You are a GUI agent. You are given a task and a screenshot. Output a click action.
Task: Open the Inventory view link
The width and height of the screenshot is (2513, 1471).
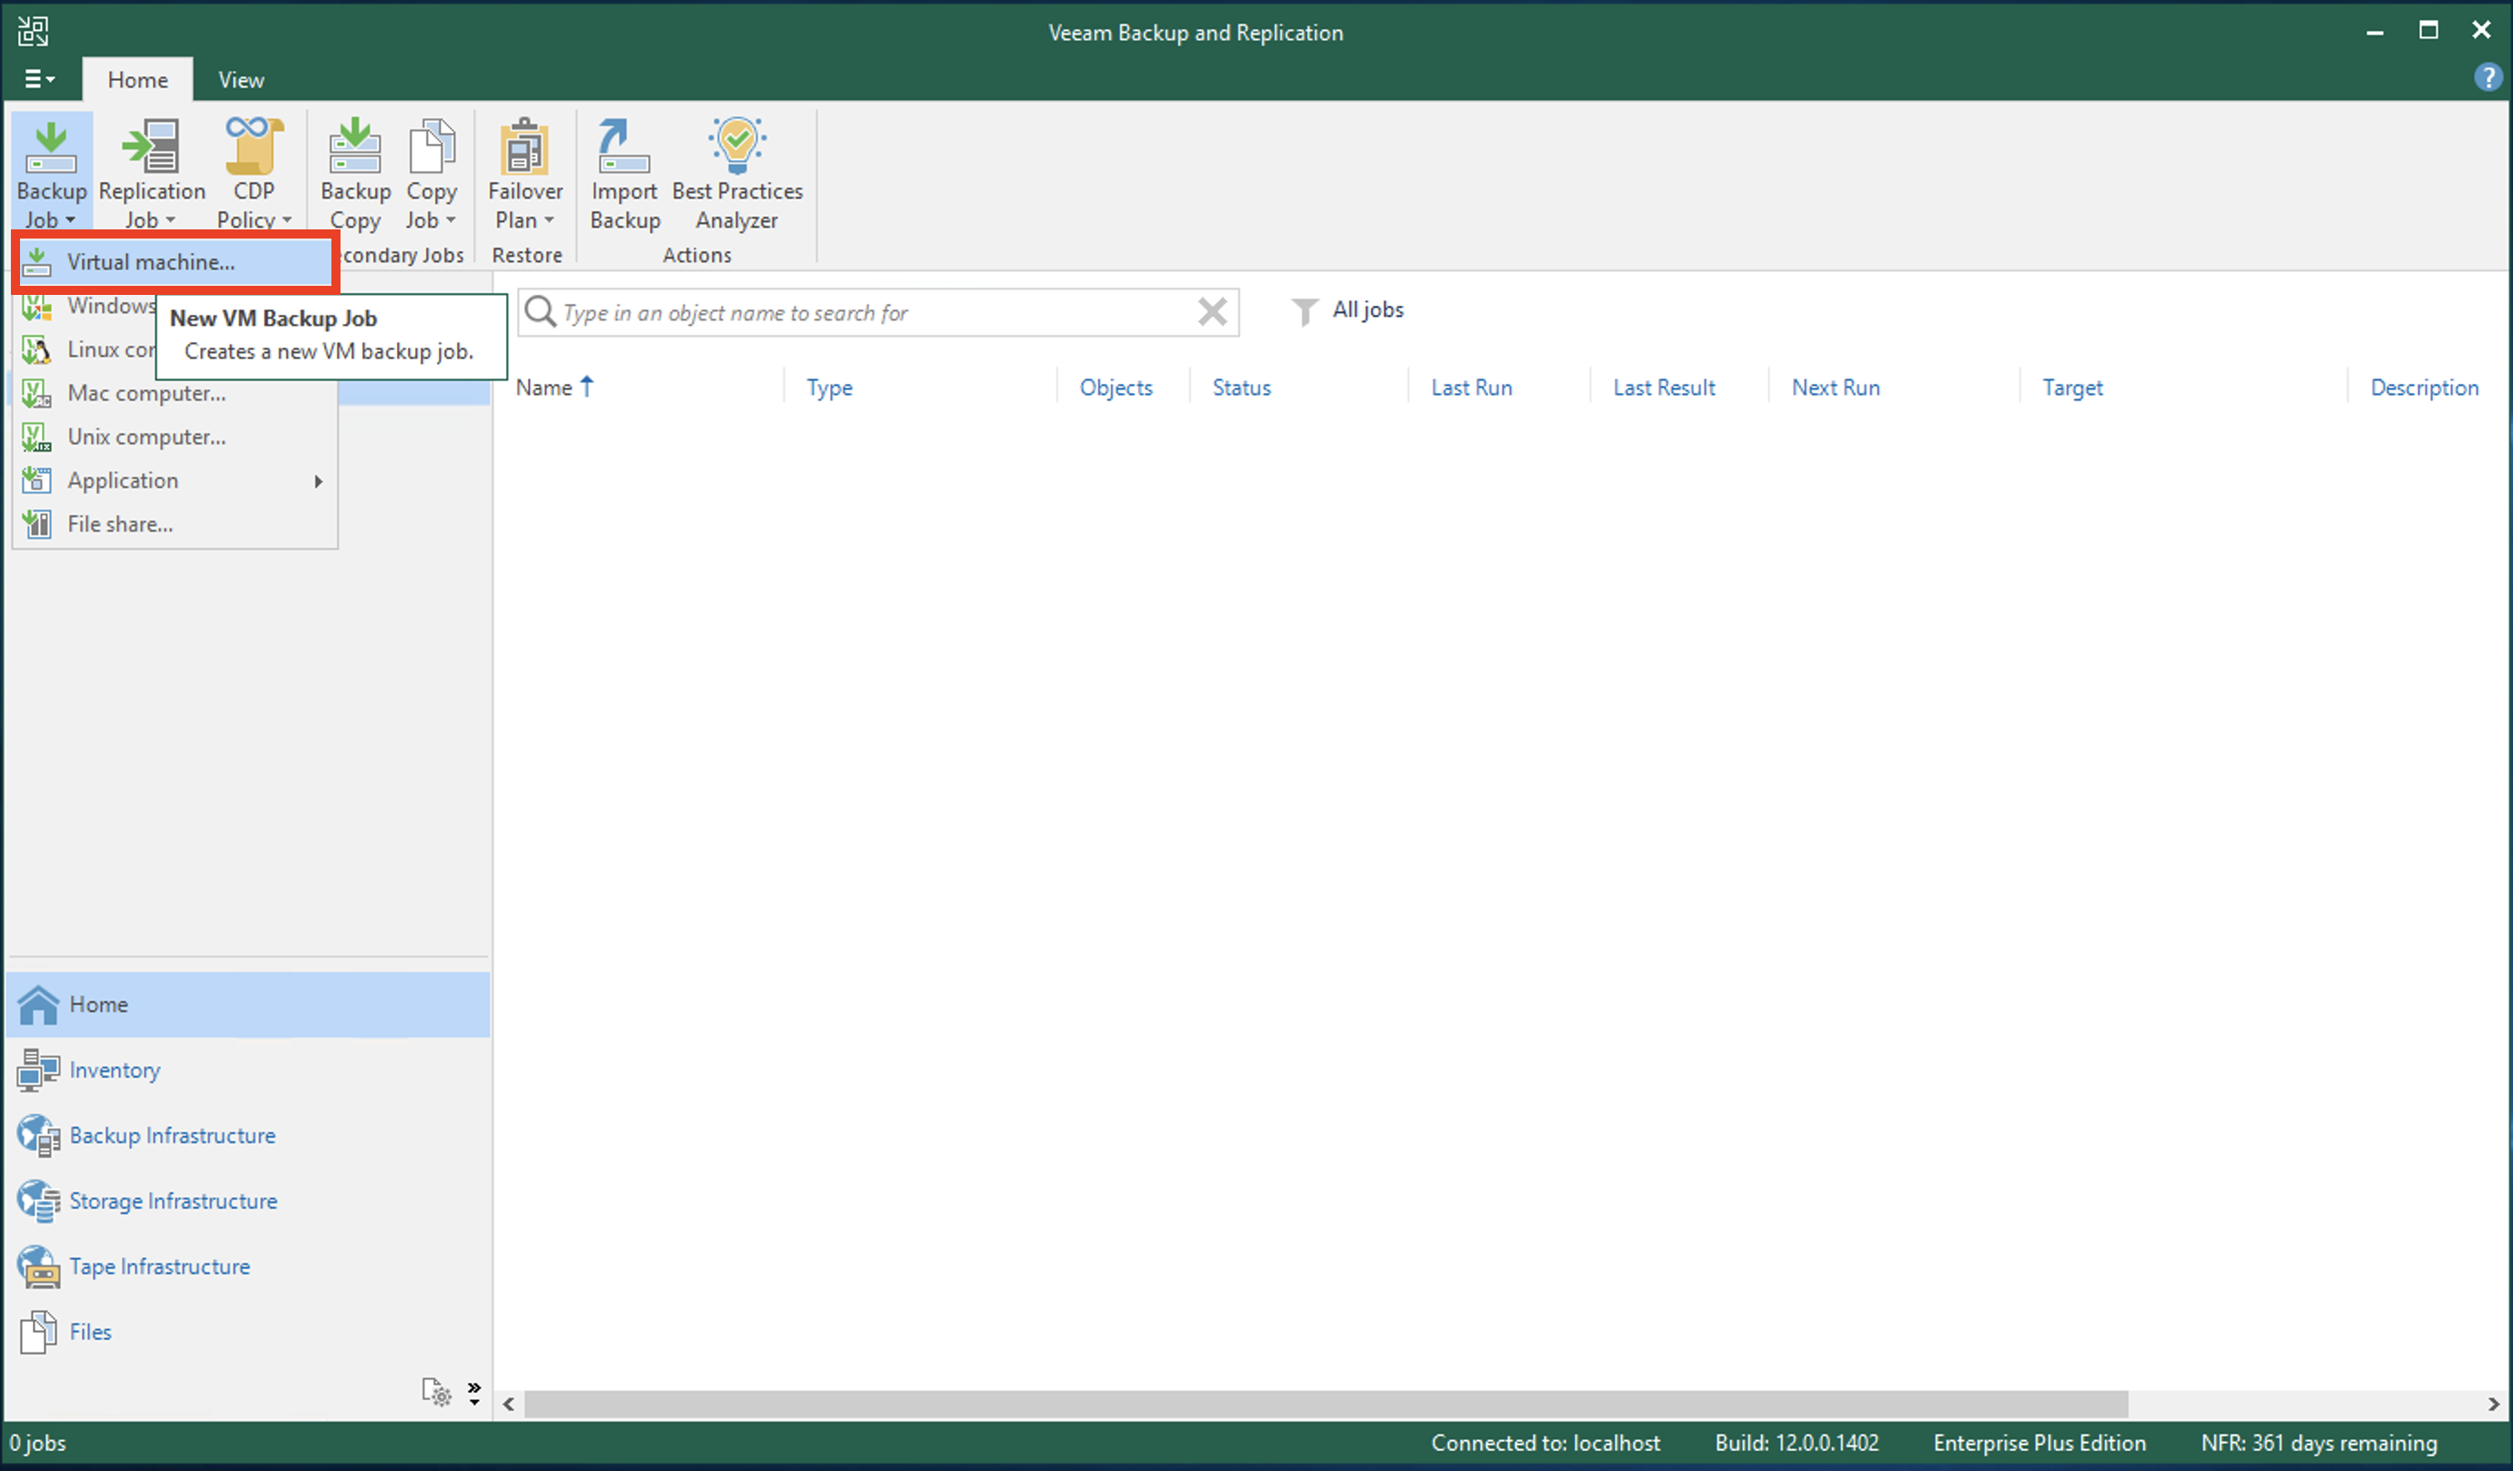click(x=115, y=1070)
